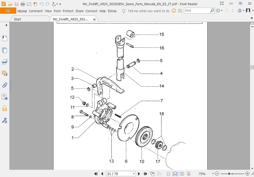Open the Protect menu tab
Screen dimensions: 254x177
coord(68,11)
